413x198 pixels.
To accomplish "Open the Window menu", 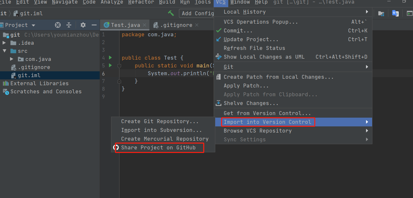I will 240,3.
